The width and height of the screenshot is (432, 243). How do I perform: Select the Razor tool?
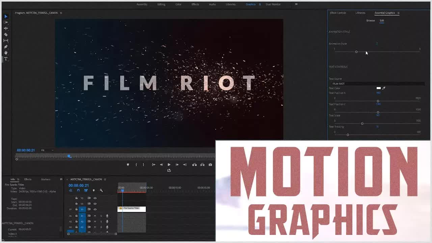coord(6,34)
